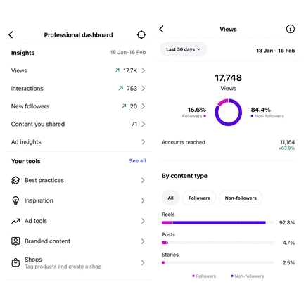Click the Posts views progress bar
The image size is (306, 306).
(x=217, y=243)
